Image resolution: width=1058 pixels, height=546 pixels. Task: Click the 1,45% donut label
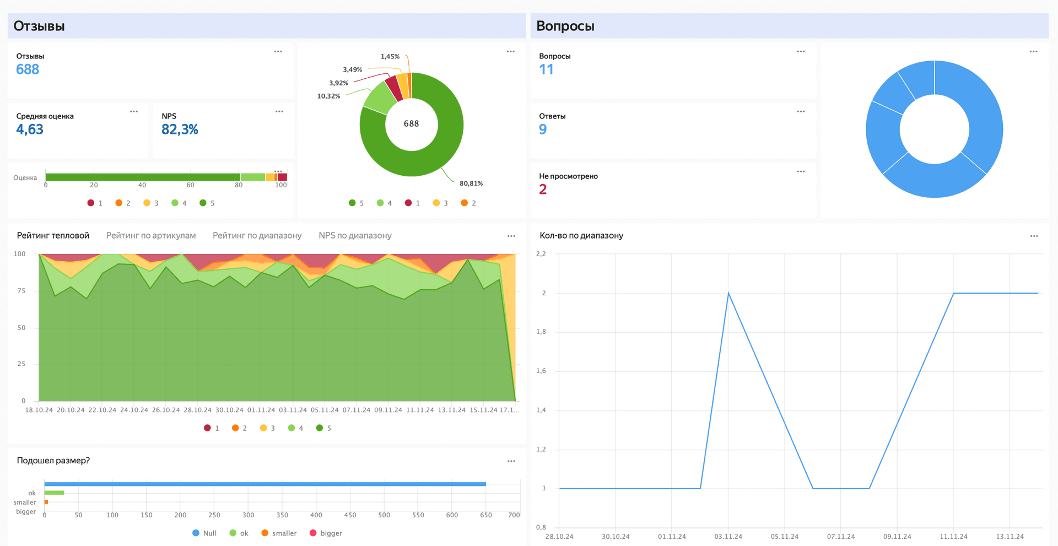click(x=390, y=56)
